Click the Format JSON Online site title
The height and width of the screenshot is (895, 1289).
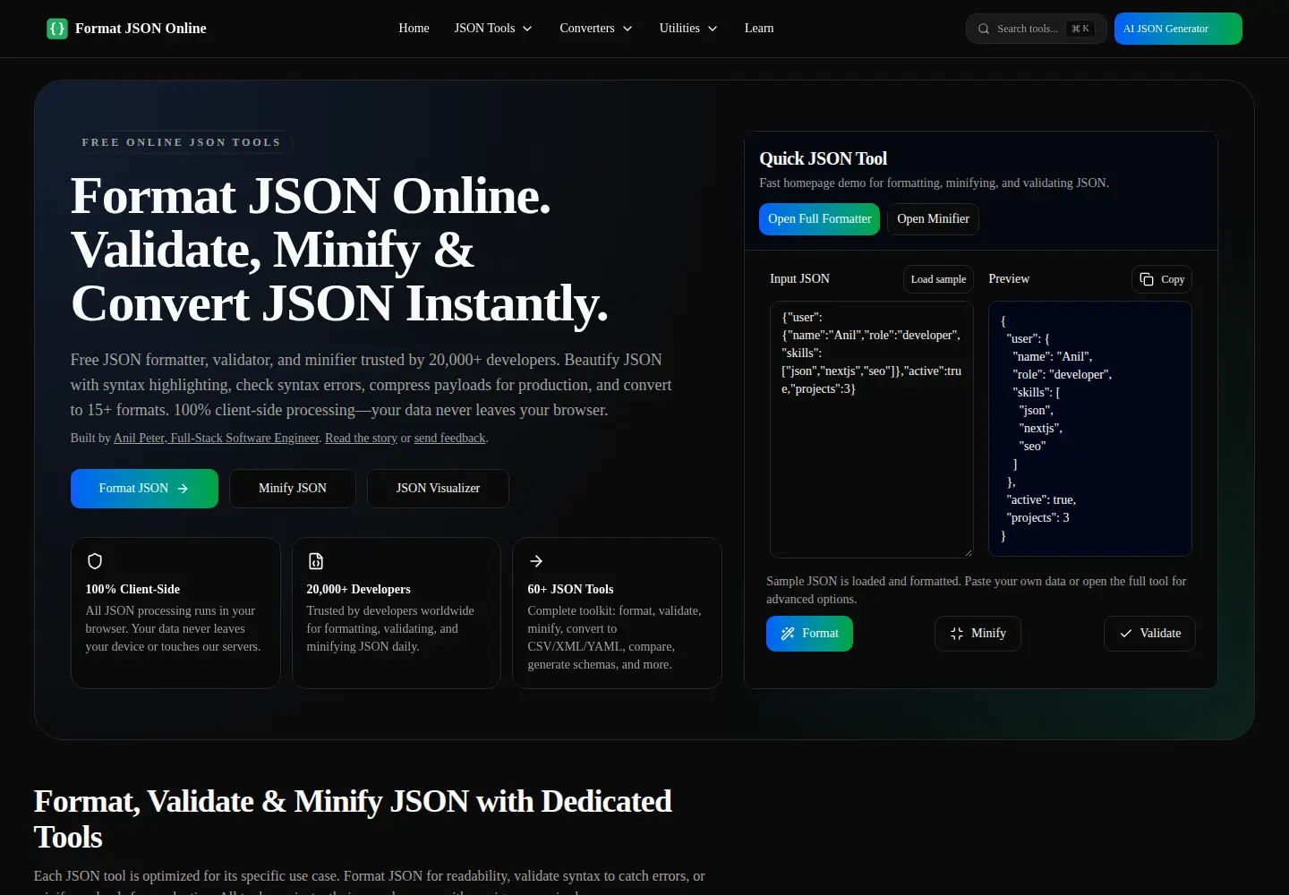[x=141, y=29]
